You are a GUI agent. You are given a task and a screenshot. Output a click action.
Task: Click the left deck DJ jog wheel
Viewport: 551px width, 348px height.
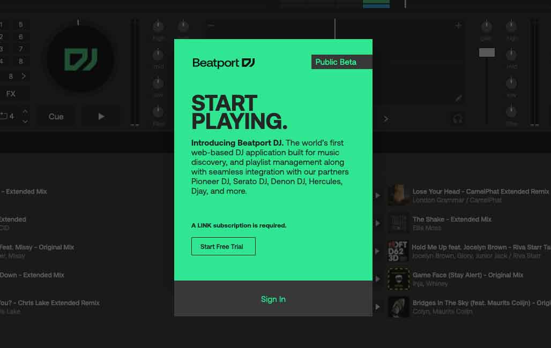click(x=80, y=59)
